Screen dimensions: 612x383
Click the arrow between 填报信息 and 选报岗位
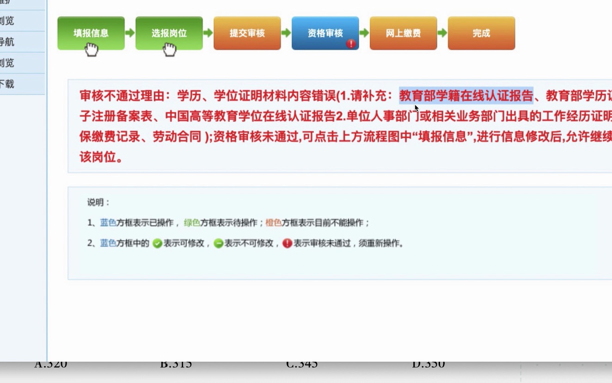(130, 33)
